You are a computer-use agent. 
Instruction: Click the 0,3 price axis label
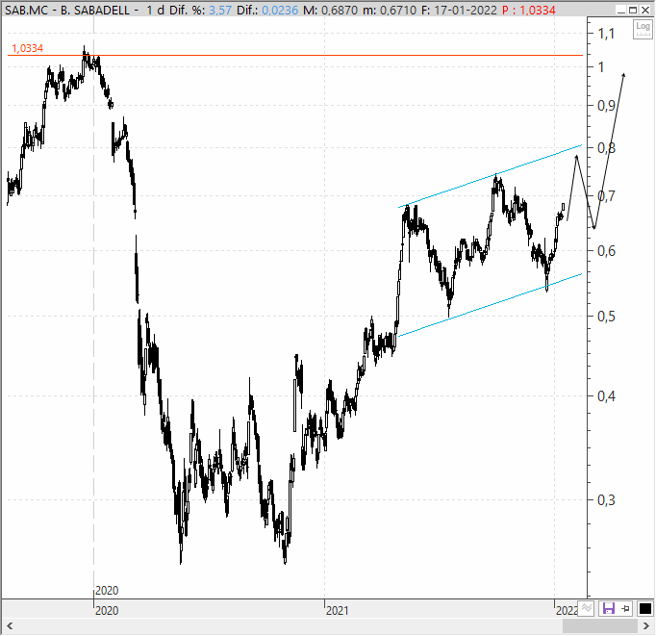(x=606, y=500)
